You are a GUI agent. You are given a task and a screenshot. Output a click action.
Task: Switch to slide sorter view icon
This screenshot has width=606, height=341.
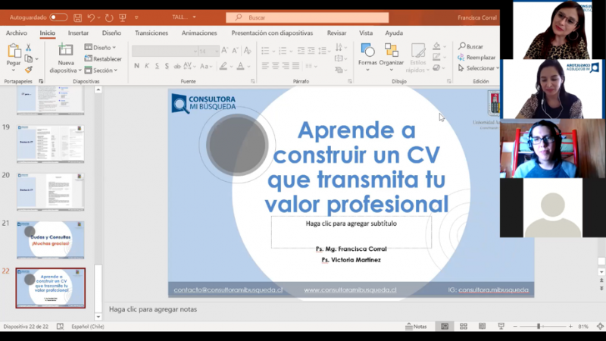click(464, 327)
